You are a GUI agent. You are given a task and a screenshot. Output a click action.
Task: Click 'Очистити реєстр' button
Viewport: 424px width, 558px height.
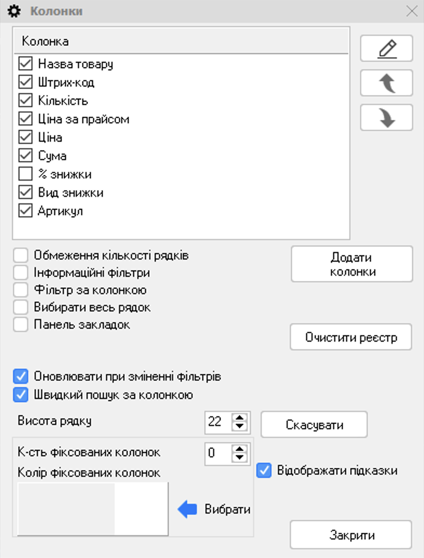[x=351, y=337]
